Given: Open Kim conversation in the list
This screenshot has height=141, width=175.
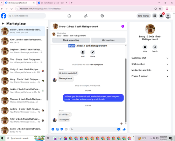Looking at the screenshot, I should [23, 41].
